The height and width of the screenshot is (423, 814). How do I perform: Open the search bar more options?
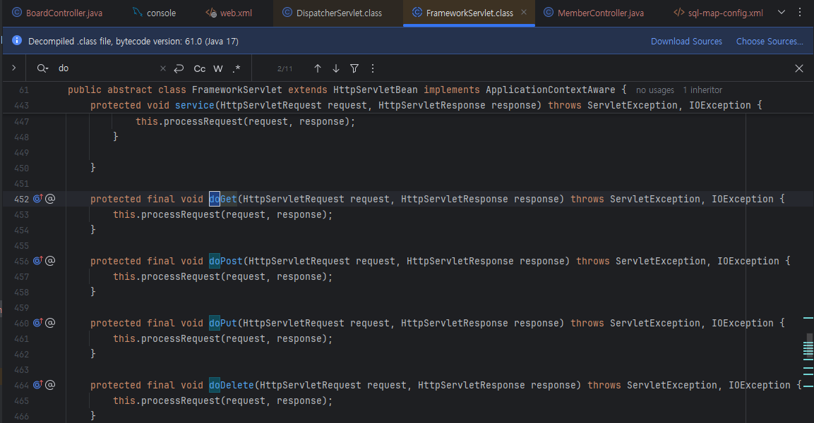coord(373,68)
